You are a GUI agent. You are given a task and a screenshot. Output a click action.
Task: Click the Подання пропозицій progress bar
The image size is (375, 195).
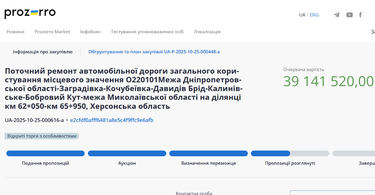coord(45,153)
